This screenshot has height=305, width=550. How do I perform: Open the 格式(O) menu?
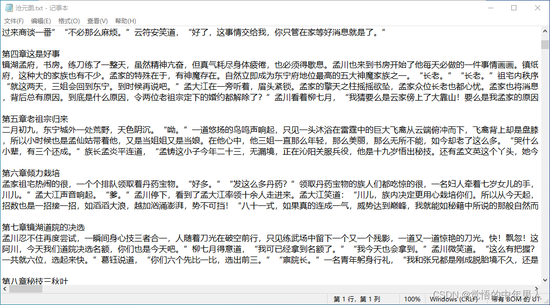click(x=69, y=21)
